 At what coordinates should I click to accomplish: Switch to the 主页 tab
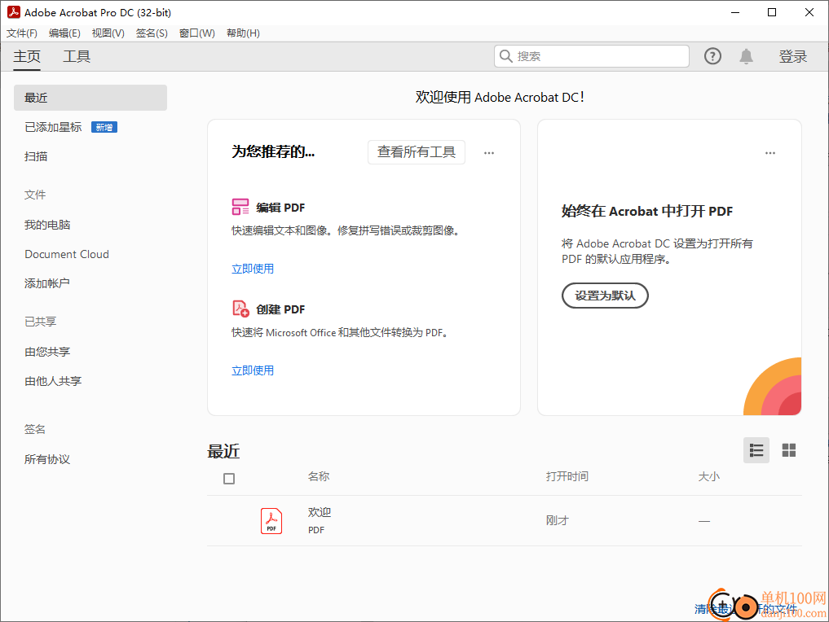[26, 56]
